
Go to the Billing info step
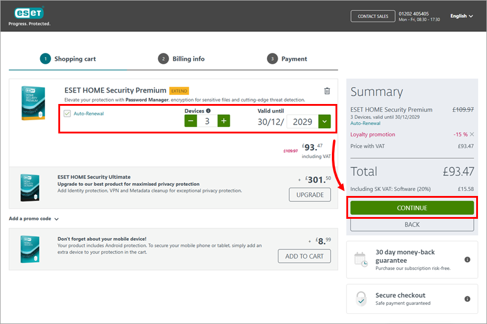pyautogui.click(x=182, y=59)
